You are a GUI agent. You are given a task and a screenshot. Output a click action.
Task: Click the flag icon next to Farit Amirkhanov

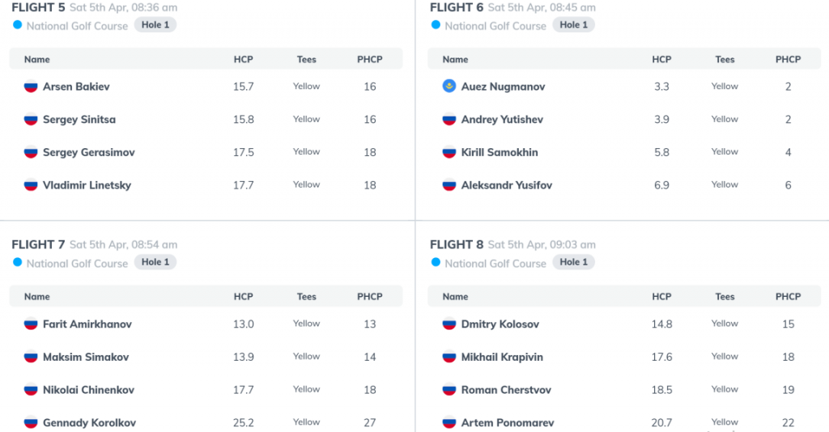click(31, 324)
